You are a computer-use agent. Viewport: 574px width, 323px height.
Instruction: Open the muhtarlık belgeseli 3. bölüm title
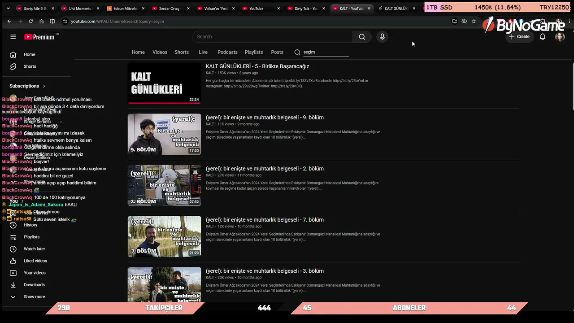(265, 271)
